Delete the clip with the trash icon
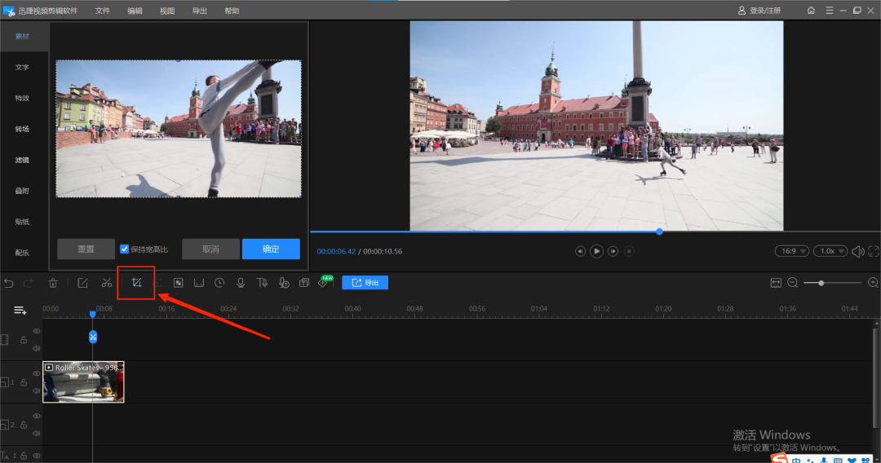 [x=53, y=283]
